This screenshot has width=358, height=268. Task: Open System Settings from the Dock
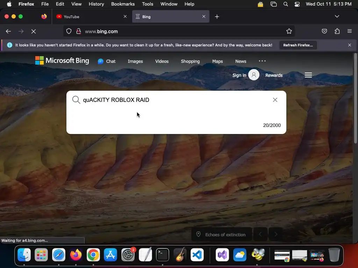click(128, 254)
